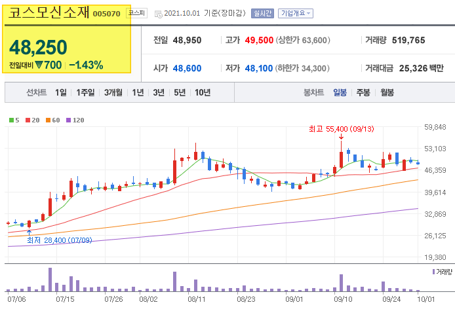Select the 1년 line chart tab

138,92
